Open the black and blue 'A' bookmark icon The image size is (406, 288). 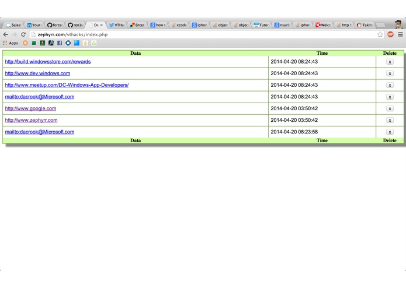(x=51, y=43)
